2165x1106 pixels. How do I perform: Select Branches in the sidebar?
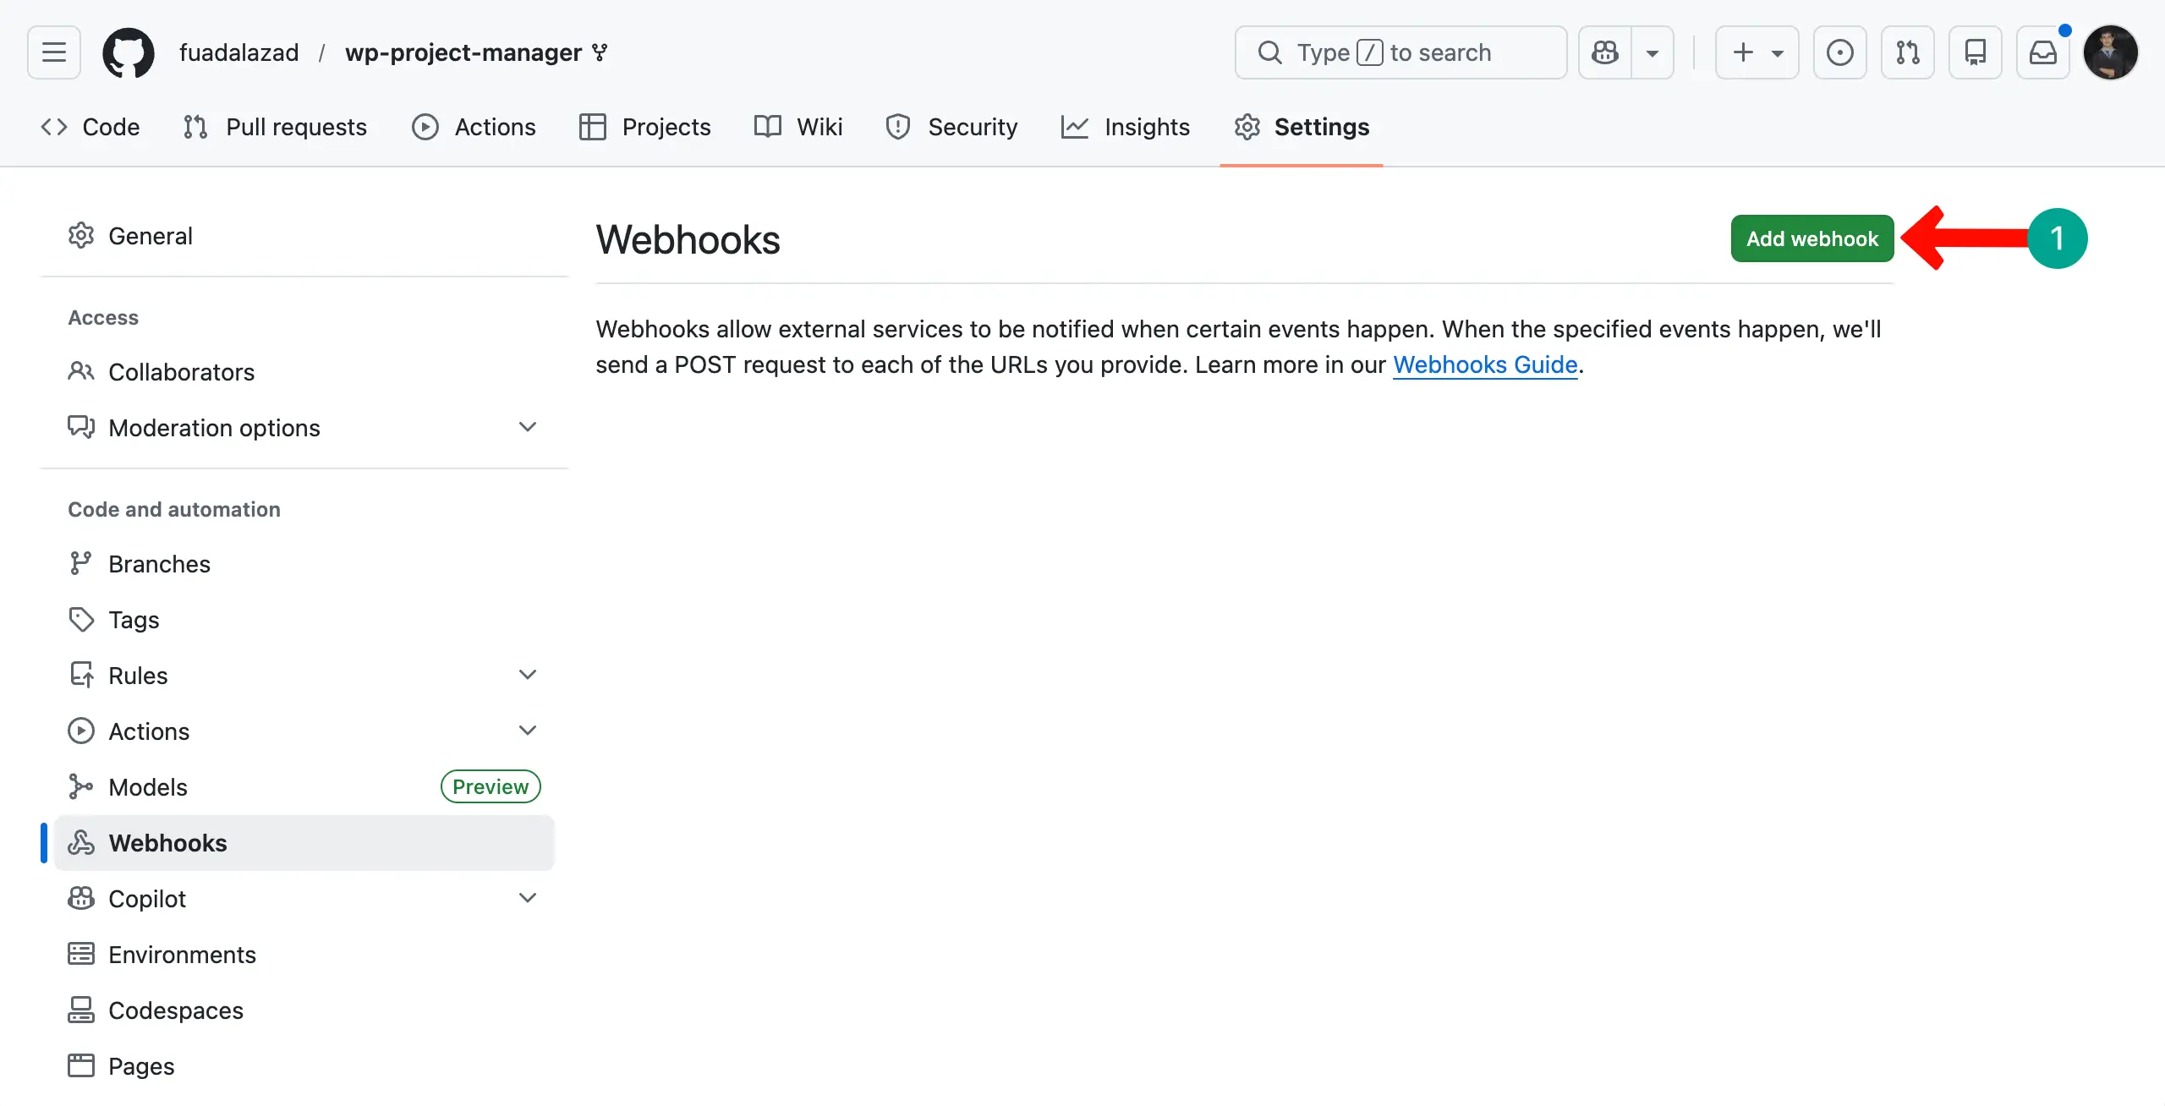[x=159, y=563]
